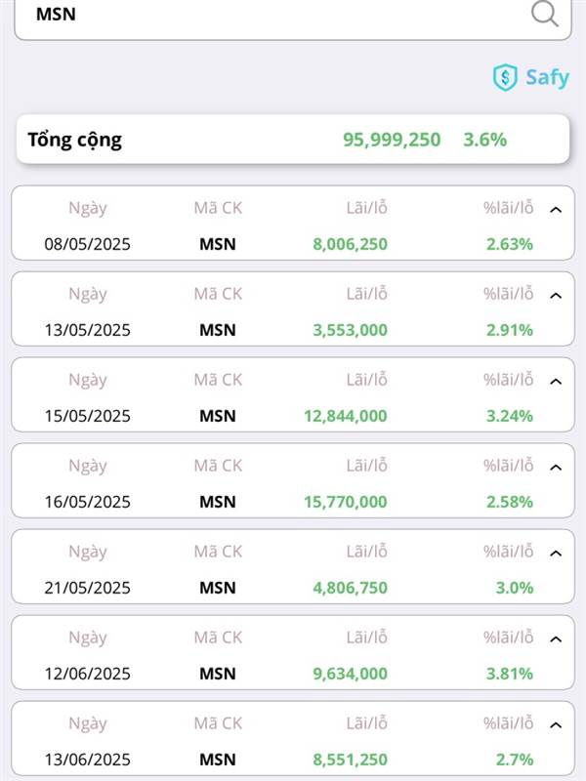Tap the search magnifier icon
Screen dimensions: 586x781
coord(545,14)
